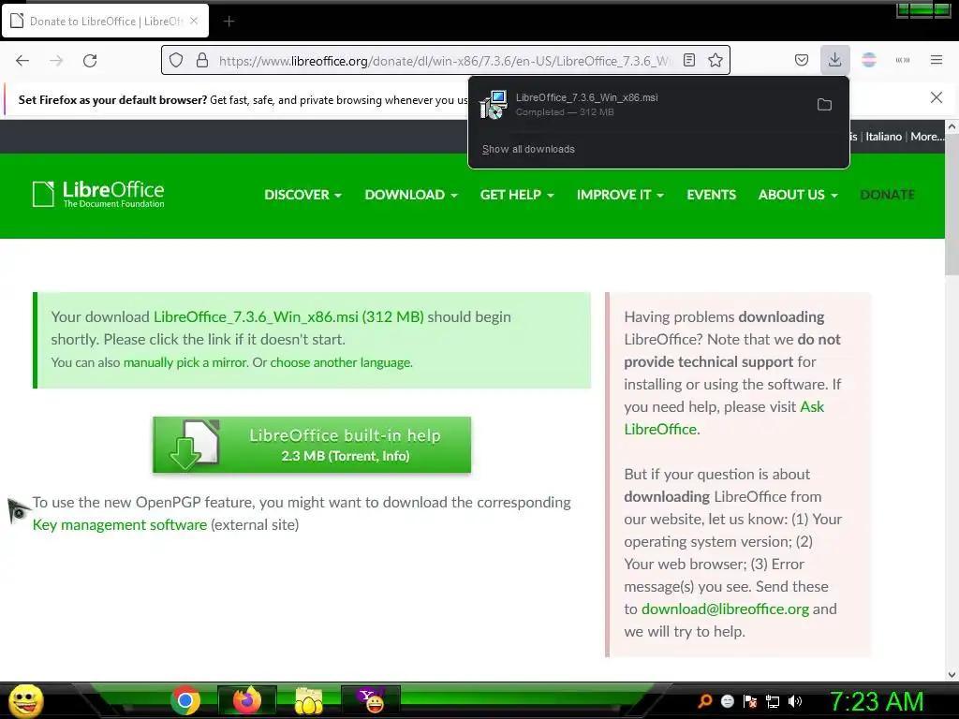Open the More... languages link

coord(927,137)
